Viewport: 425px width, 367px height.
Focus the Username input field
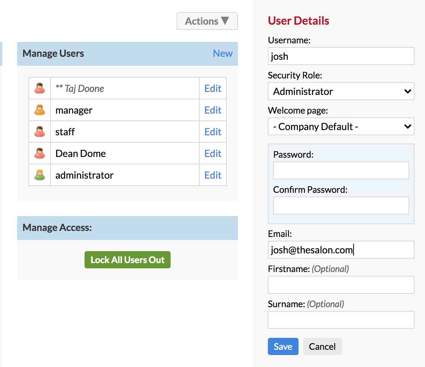pos(341,56)
